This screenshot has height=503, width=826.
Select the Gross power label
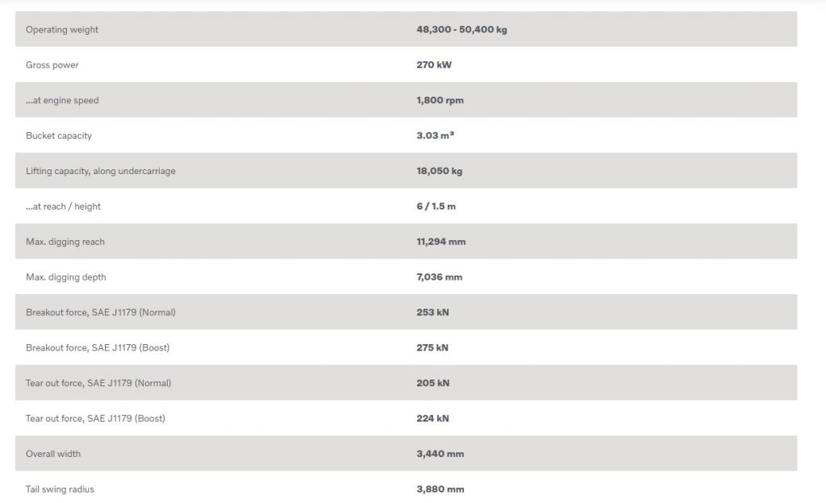(x=52, y=64)
